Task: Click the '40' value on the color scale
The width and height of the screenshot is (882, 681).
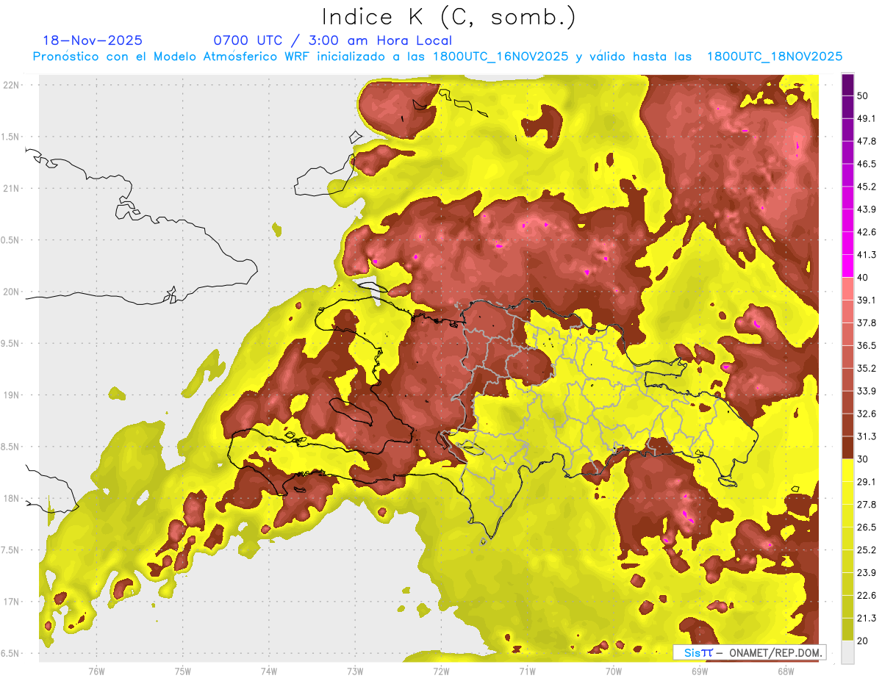Action: click(x=863, y=277)
